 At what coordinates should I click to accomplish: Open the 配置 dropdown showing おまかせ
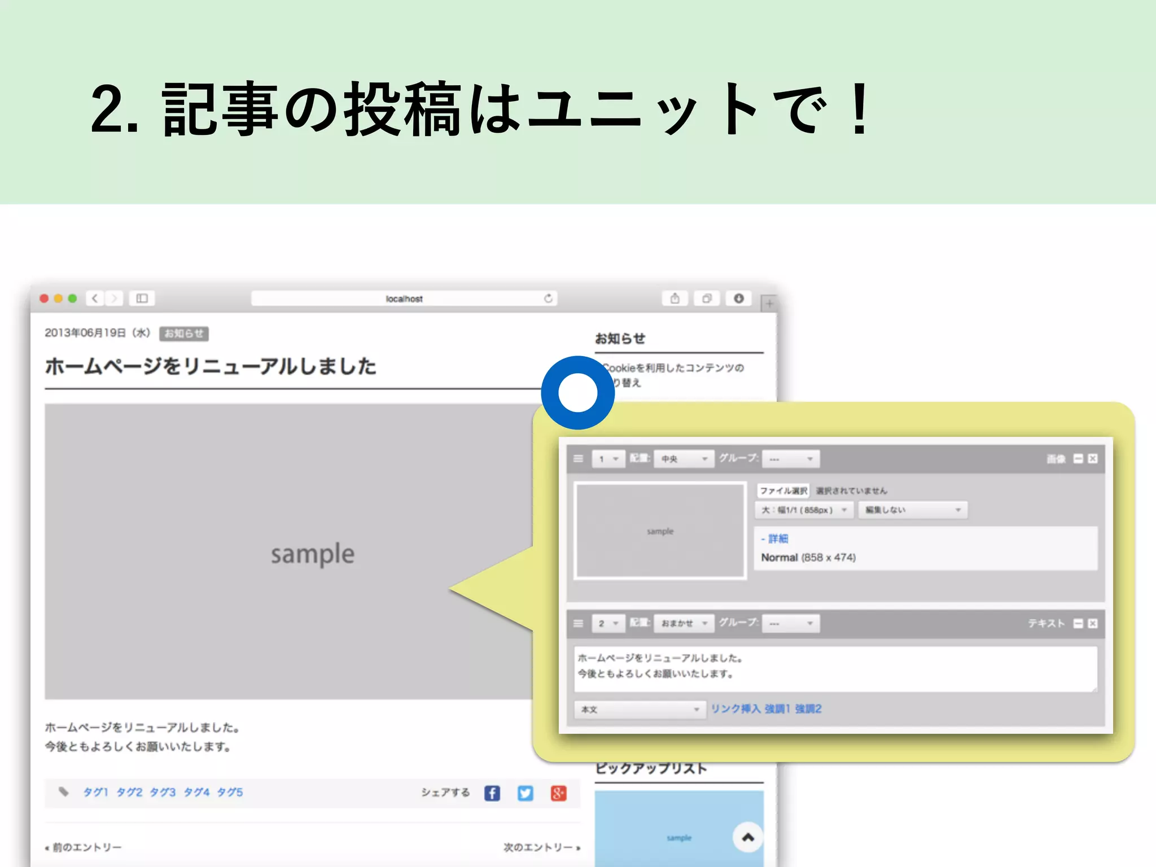[x=684, y=623]
